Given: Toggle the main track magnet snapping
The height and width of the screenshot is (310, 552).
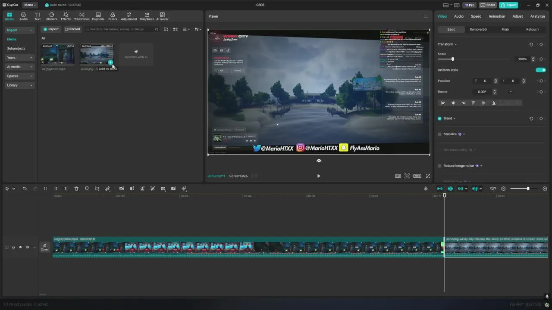Looking at the screenshot, I should [439, 189].
